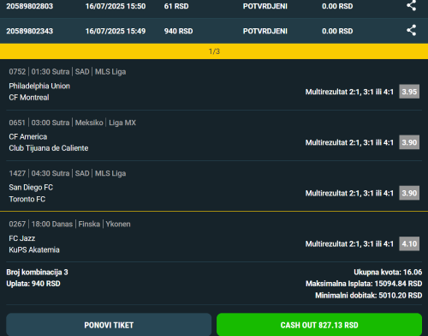Share ticket 20589802343 via share icon
Image resolution: width=428 pixels, height=336 pixels.
pyautogui.click(x=411, y=30)
